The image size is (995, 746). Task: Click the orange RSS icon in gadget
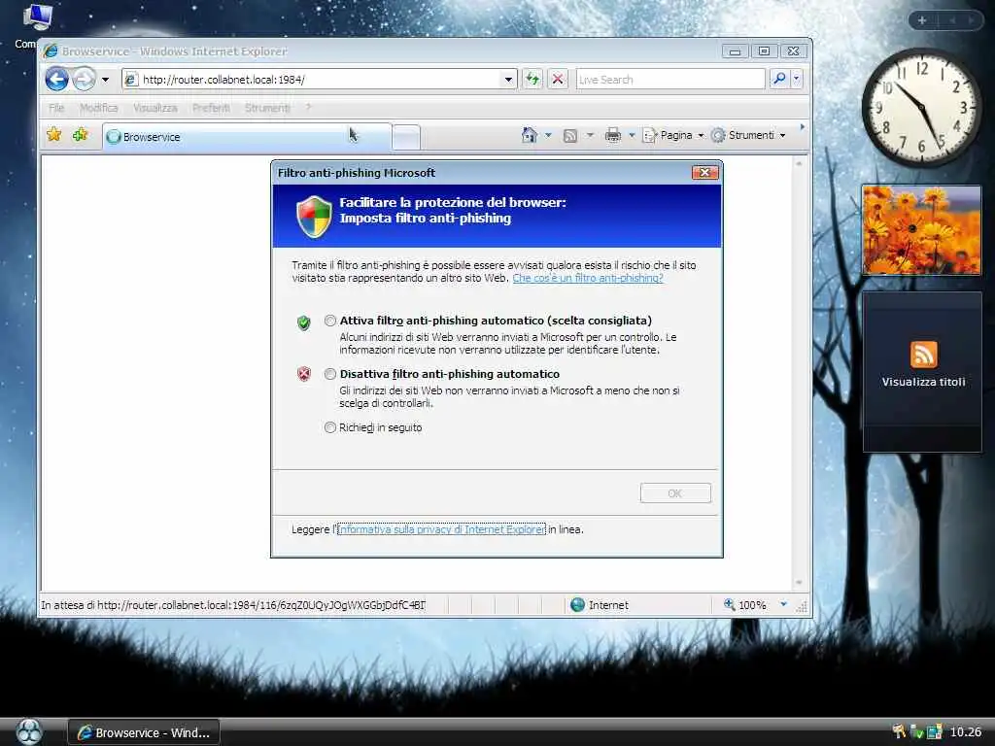(923, 354)
